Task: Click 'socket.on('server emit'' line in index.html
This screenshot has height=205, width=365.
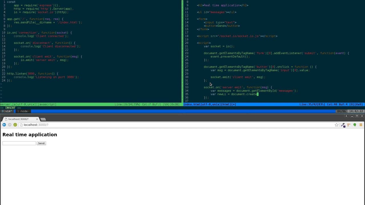Action: point(238,87)
